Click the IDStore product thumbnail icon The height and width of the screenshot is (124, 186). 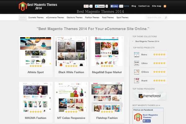click(x=136, y=72)
